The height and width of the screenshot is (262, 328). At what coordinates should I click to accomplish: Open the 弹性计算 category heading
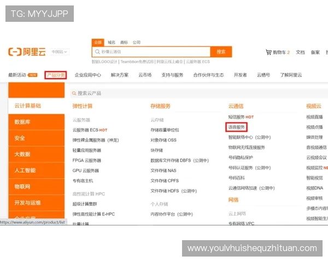click(x=83, y=106)
